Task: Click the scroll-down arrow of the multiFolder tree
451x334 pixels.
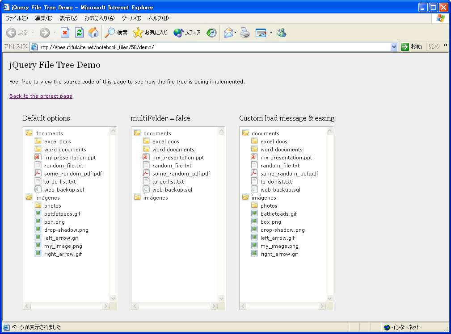Action: pyautogui.click(x=221, y=298)
